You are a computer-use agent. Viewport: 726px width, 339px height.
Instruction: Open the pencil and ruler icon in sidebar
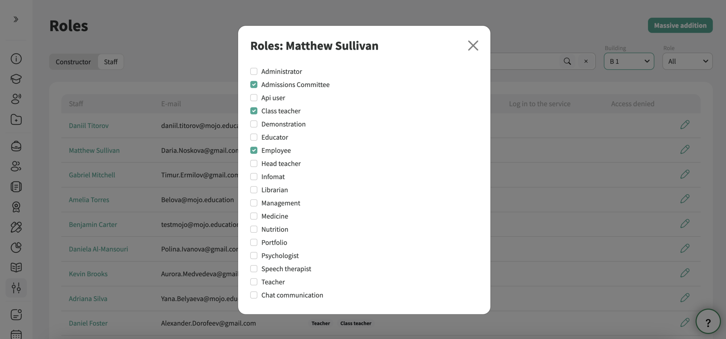(16, 227)
